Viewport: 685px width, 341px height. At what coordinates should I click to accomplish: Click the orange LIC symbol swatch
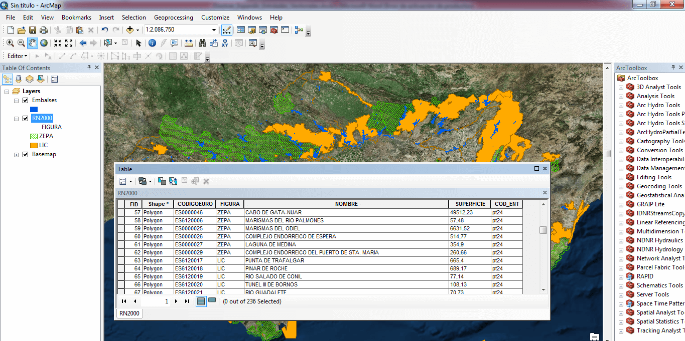point(34,145)
